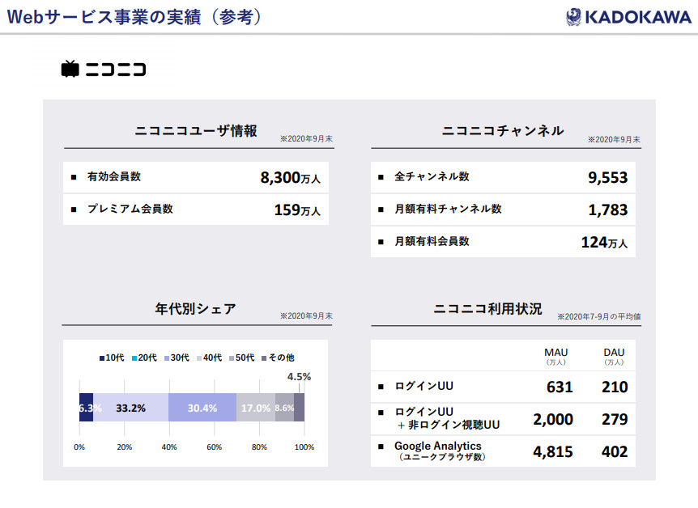This screenshot has height=508, width=698.
Task: Click the 100% axis label
Action: click(x=304, y=447)
